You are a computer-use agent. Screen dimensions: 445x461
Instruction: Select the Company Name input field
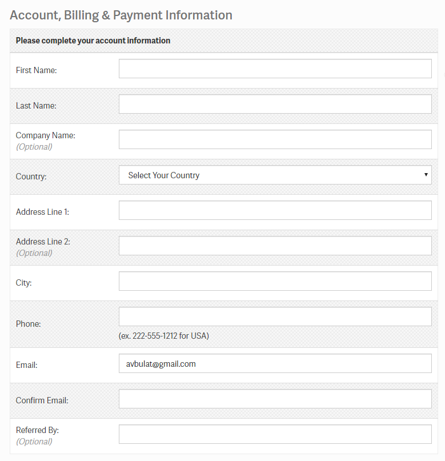(275, 139)
